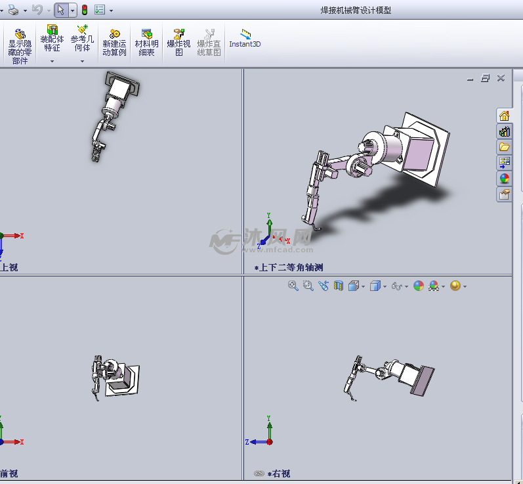Open the SolidWorks Resources home tab
This screenshot has width=523, height=484.
point(504,116)
